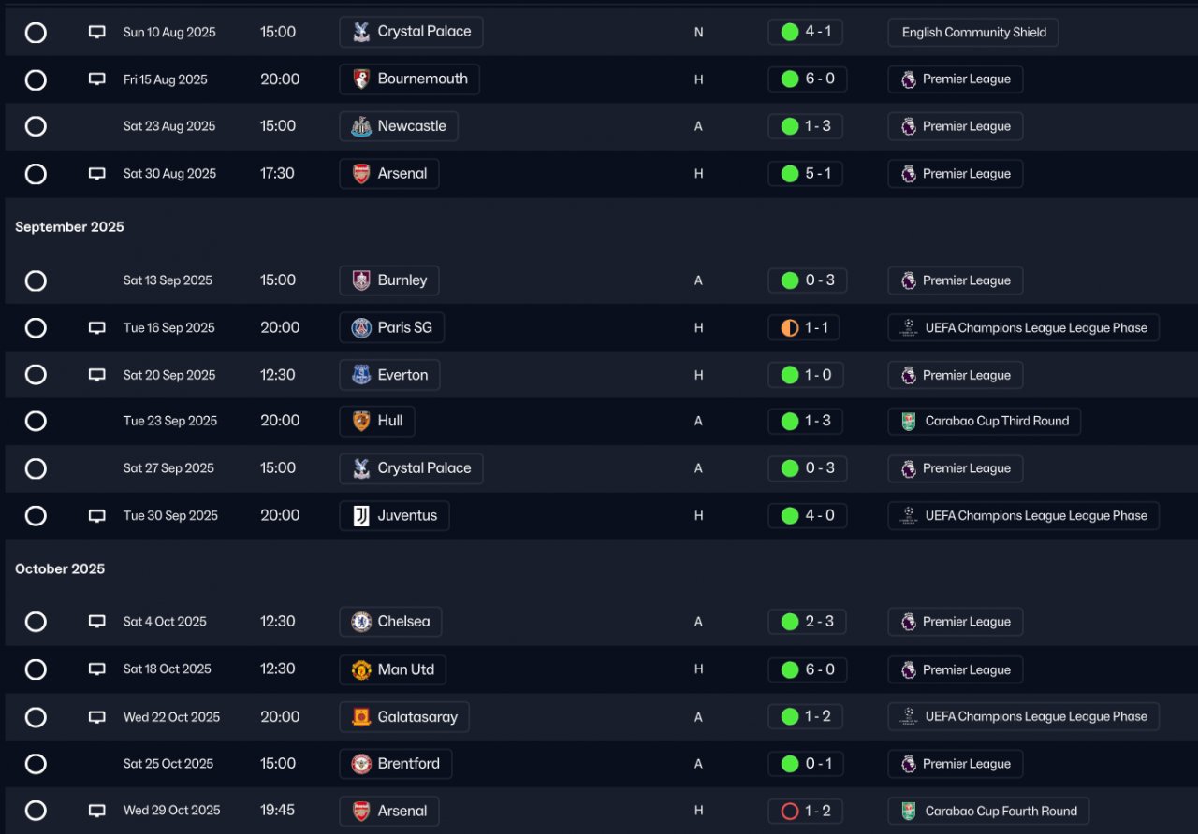Click the red loss circle for Arsenal cup match
This screenshot has width=1198, height=834.
click(x=789, y=811)
